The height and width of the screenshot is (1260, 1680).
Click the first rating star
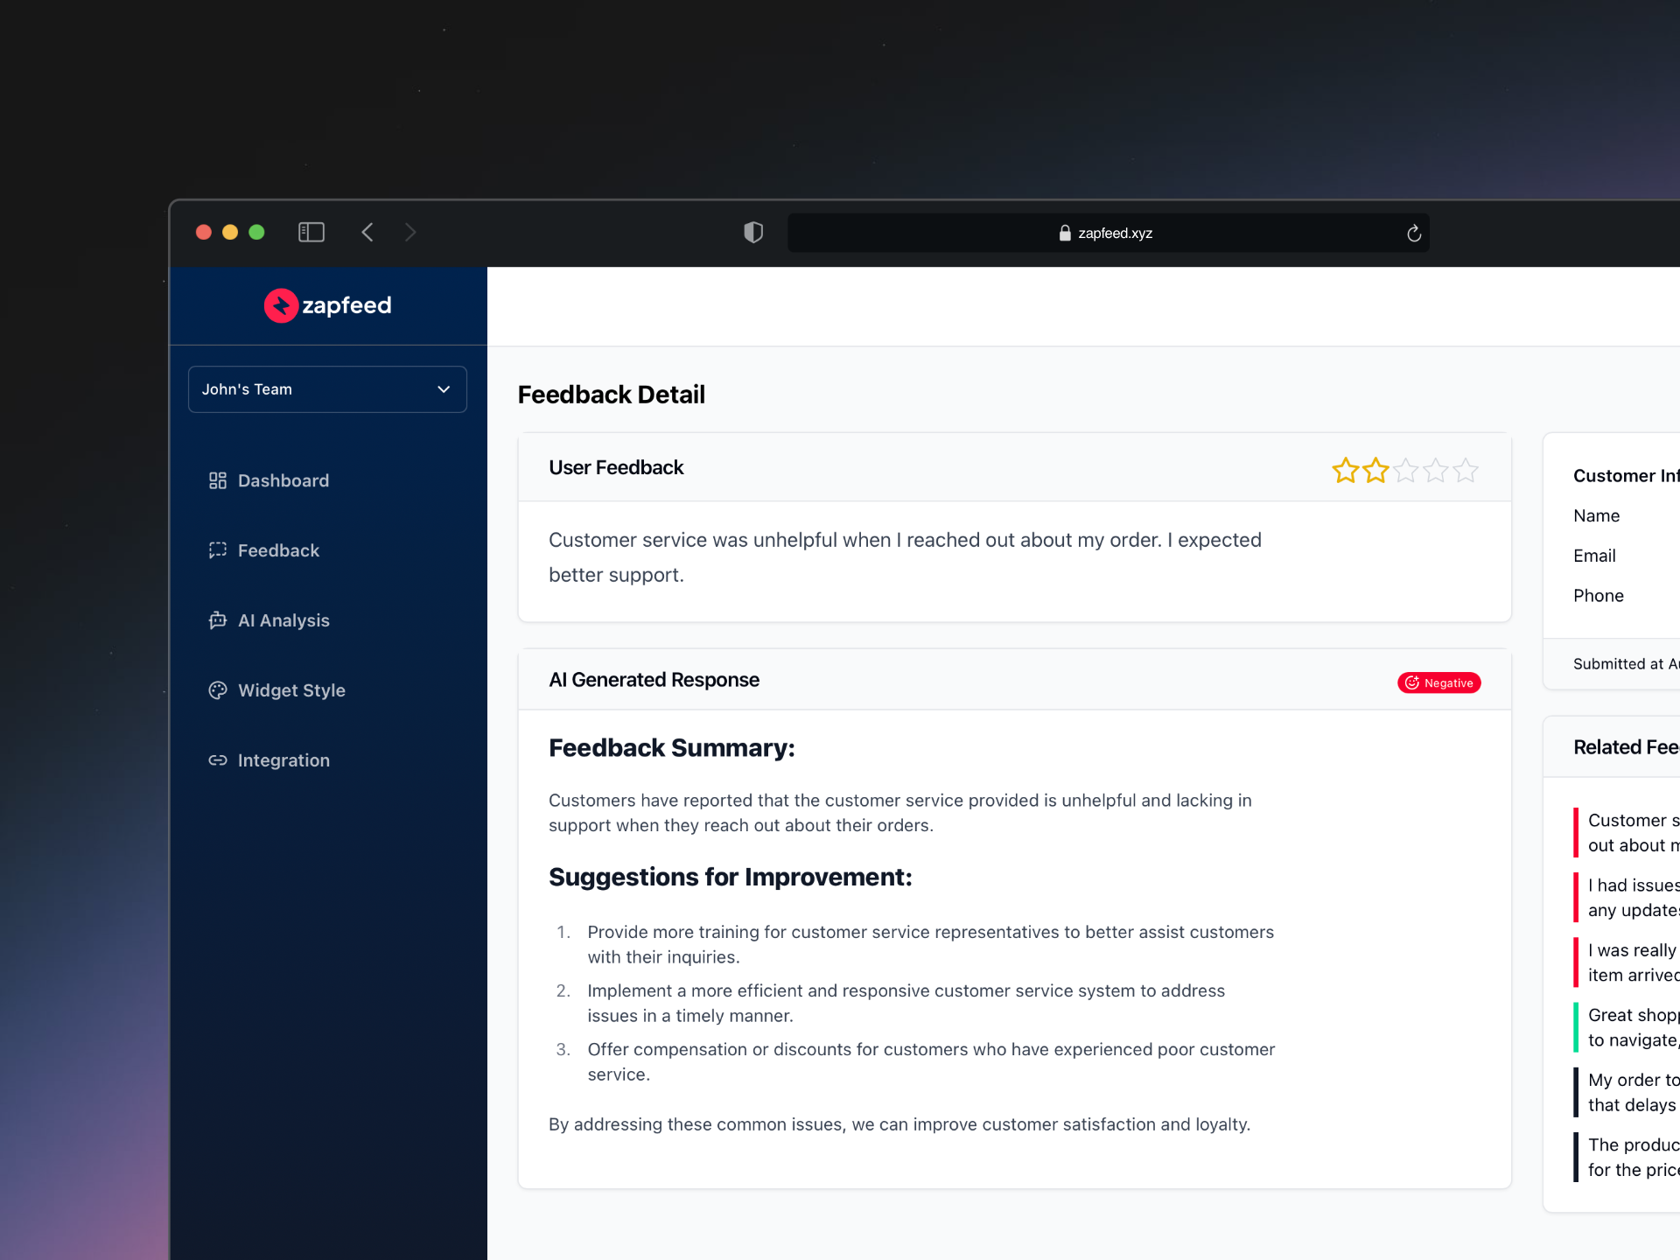tap(1346, 471)
